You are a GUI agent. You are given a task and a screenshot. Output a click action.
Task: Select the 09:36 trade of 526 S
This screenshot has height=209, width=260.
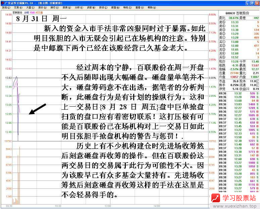(239, 93)
